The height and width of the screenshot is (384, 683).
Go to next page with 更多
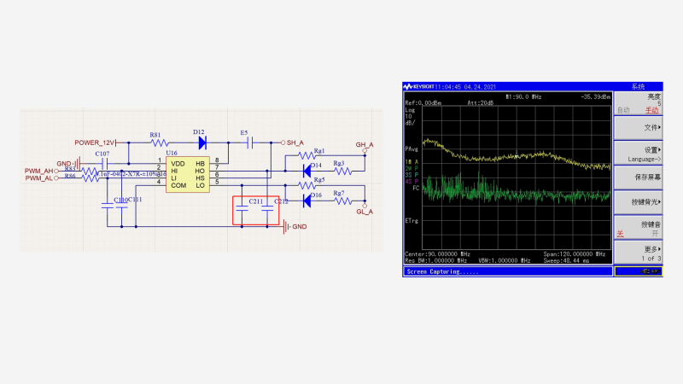coord(638,253)
